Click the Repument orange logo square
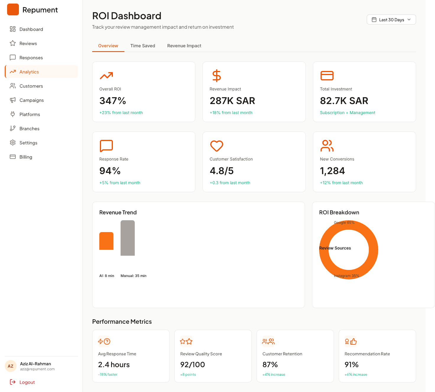Viewport: 435px width, 392px height. click(13, 9)
